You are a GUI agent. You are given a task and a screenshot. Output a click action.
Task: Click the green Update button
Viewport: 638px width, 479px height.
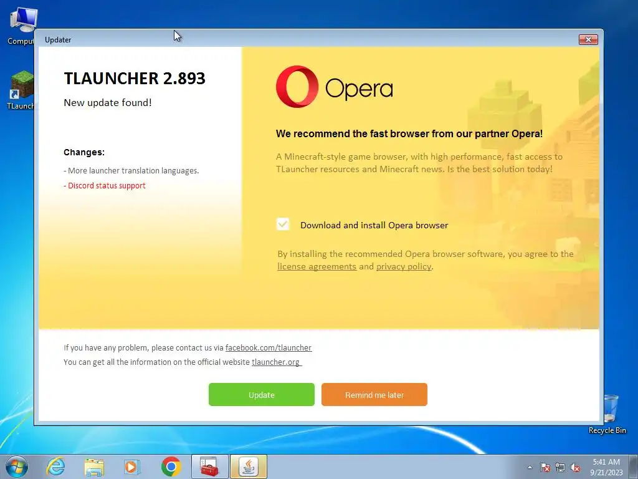pyautogui.click(x=261, y=394)
